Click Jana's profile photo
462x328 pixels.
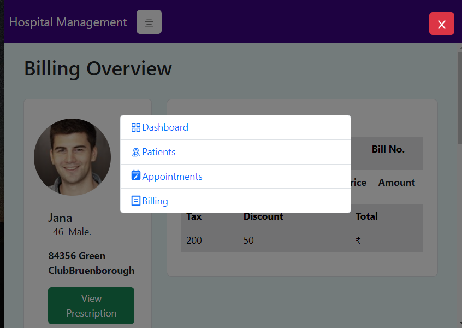pos(72,157)
